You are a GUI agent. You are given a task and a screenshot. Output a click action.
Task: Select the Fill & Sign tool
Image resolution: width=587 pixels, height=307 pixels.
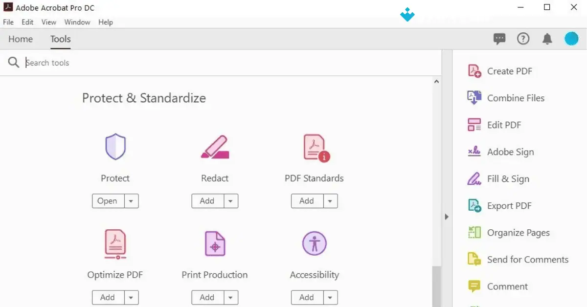click(x=507, y=179)
